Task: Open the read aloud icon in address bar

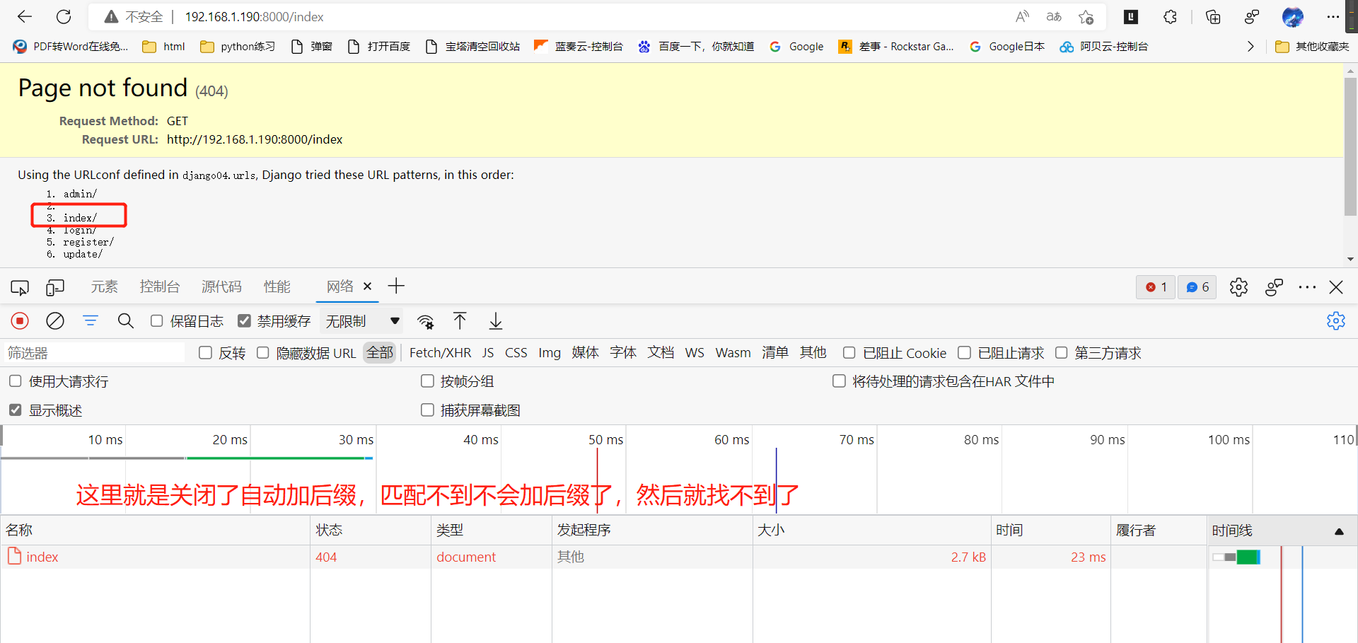Action: [x=1022, y=16]
